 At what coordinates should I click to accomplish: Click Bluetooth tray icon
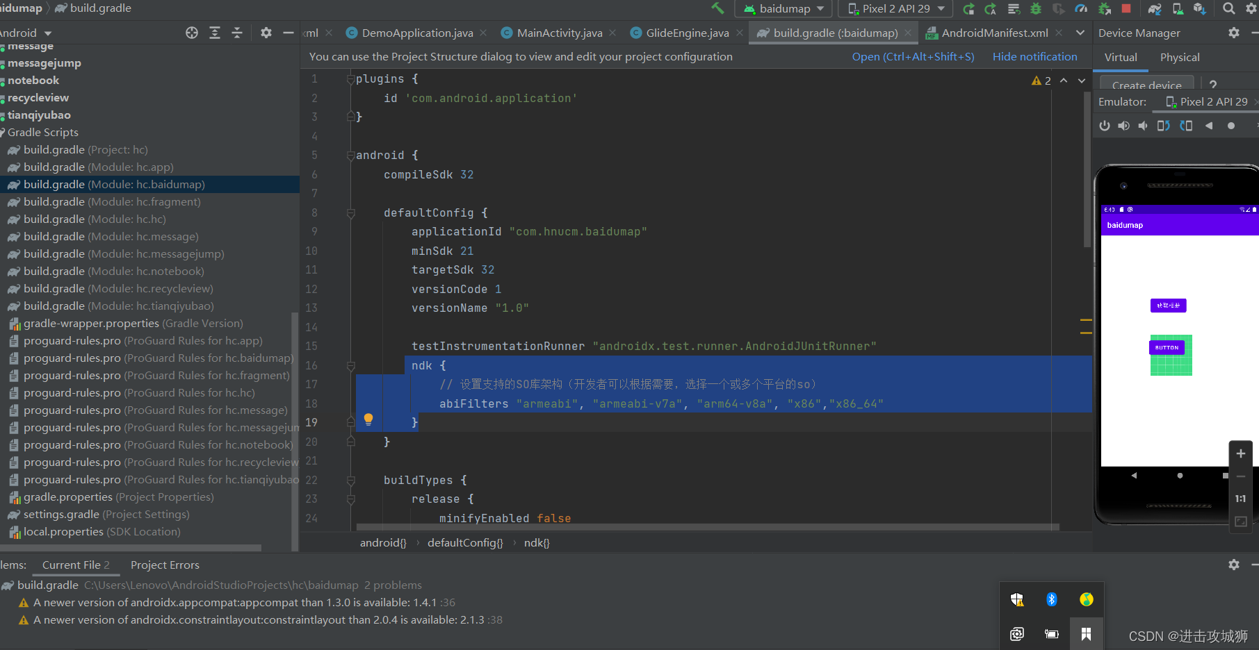(x=1052, y=599)
